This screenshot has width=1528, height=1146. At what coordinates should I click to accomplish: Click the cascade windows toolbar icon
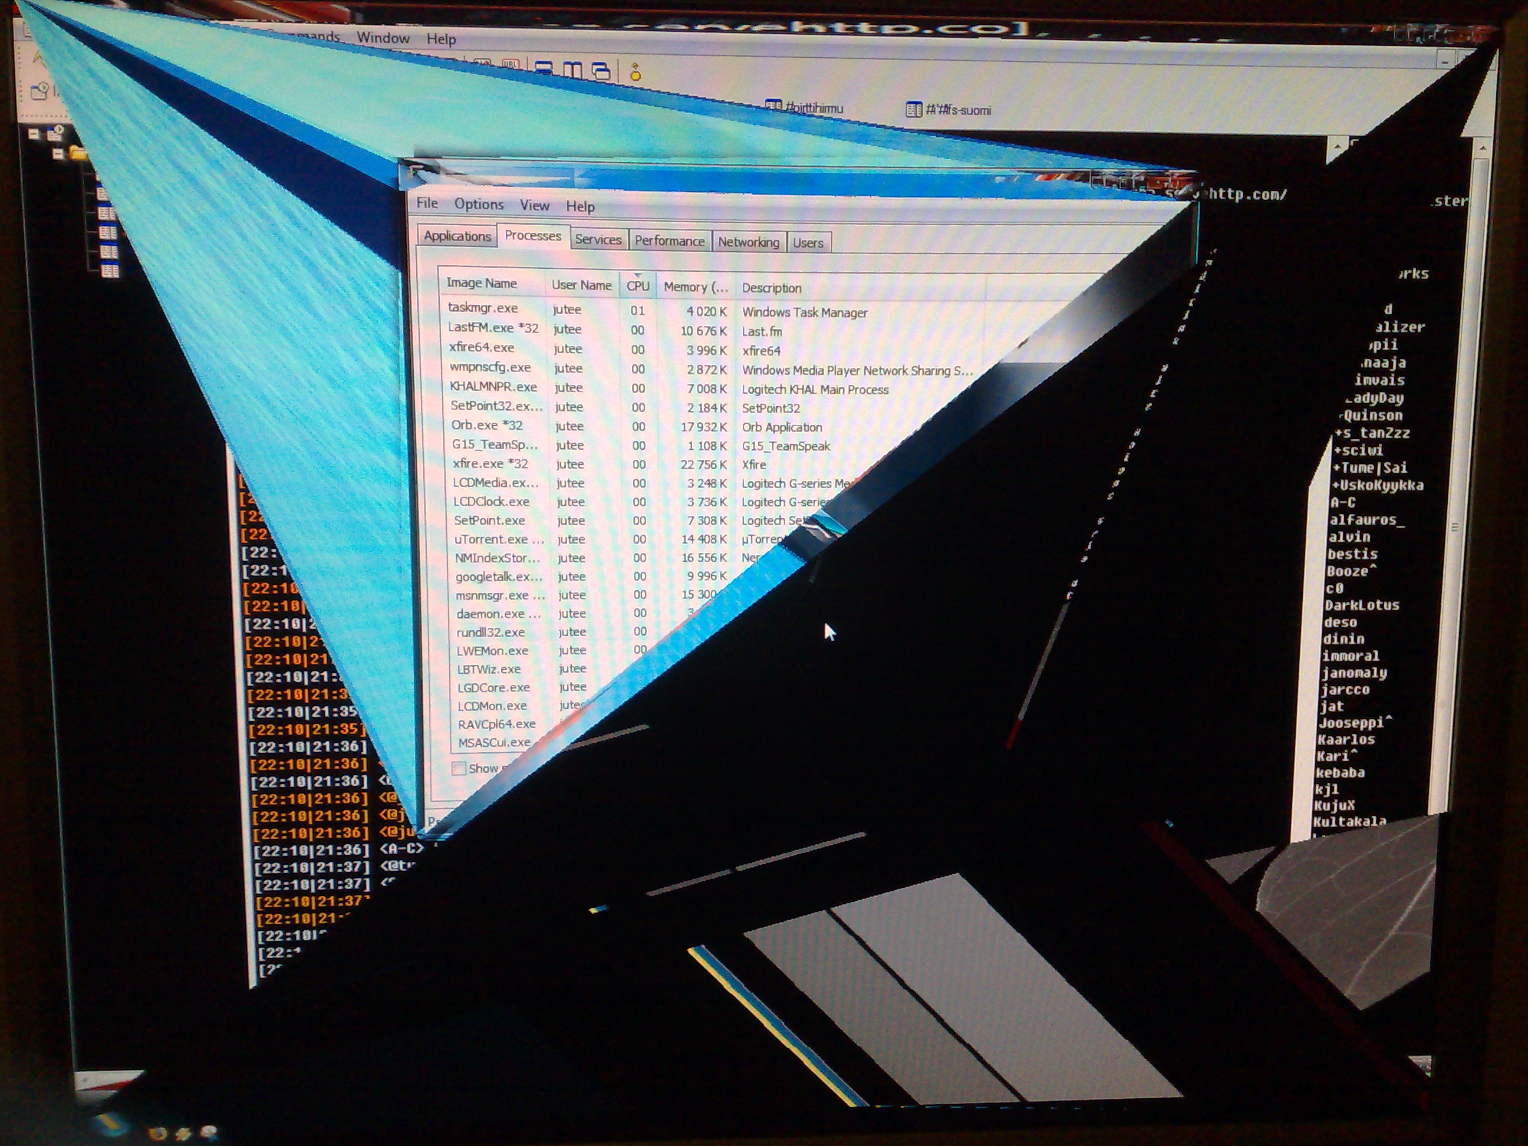click(x=601, y=71)
